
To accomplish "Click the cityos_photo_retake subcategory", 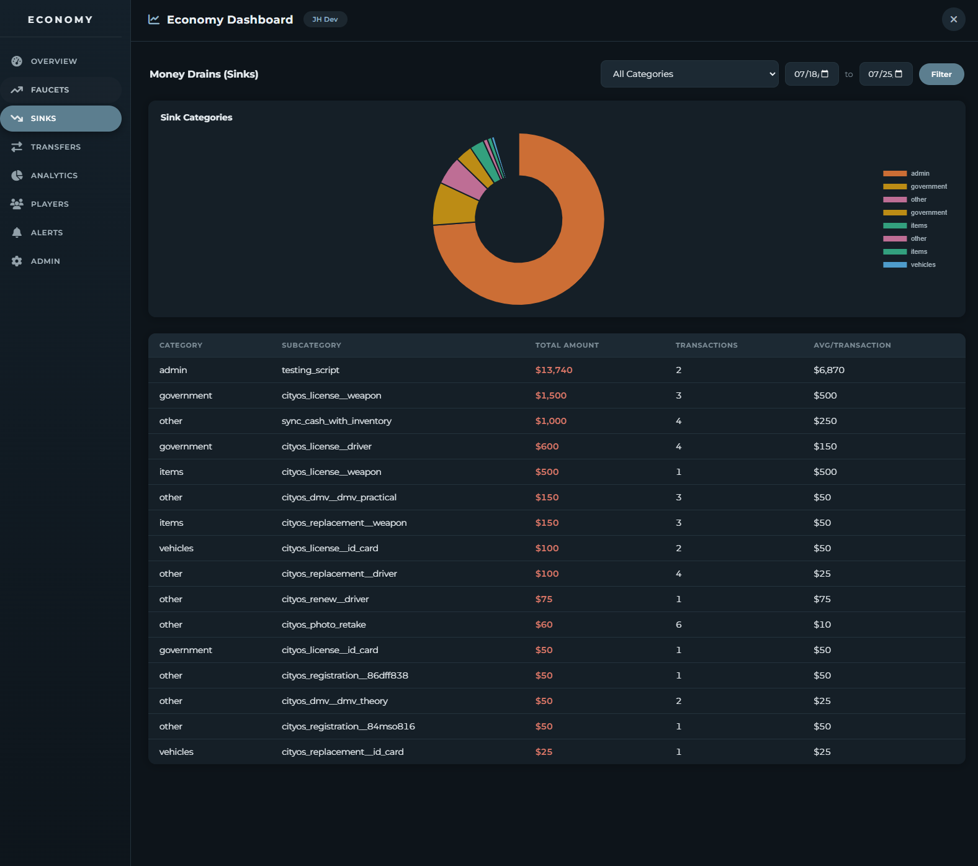I will [324, 625].
